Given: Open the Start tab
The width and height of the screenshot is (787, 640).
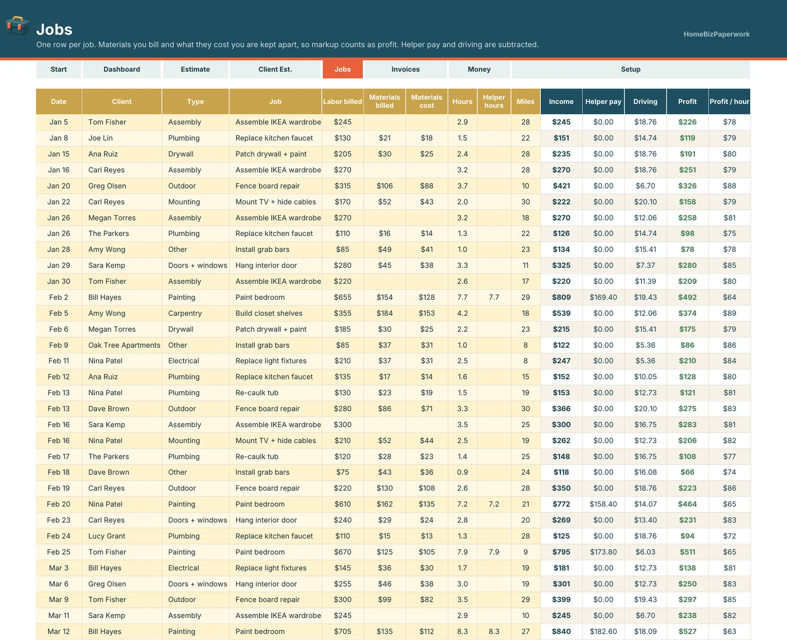Looking at the screenshot, I should (59, 69).
